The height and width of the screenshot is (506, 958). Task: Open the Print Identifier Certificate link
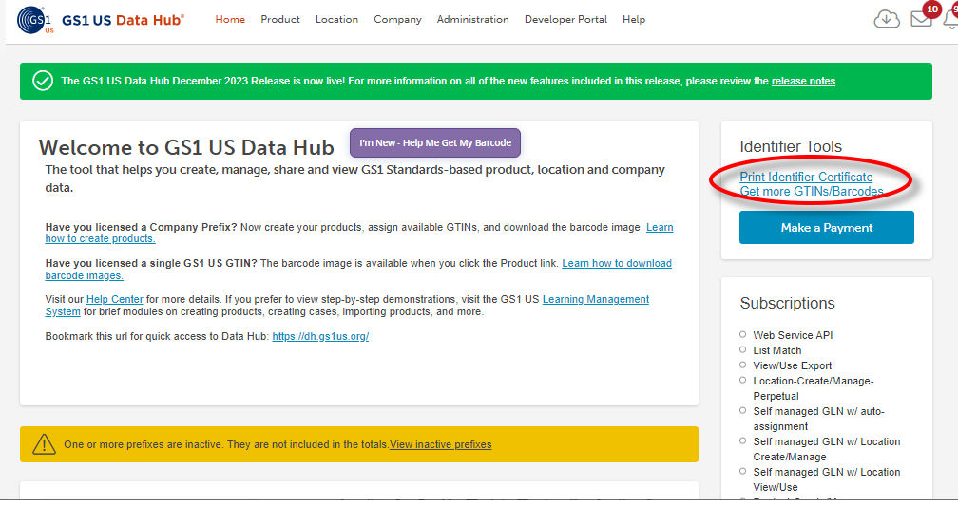tap(806, 178)
